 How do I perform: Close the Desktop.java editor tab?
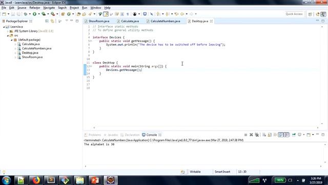[x=211, y=21]
